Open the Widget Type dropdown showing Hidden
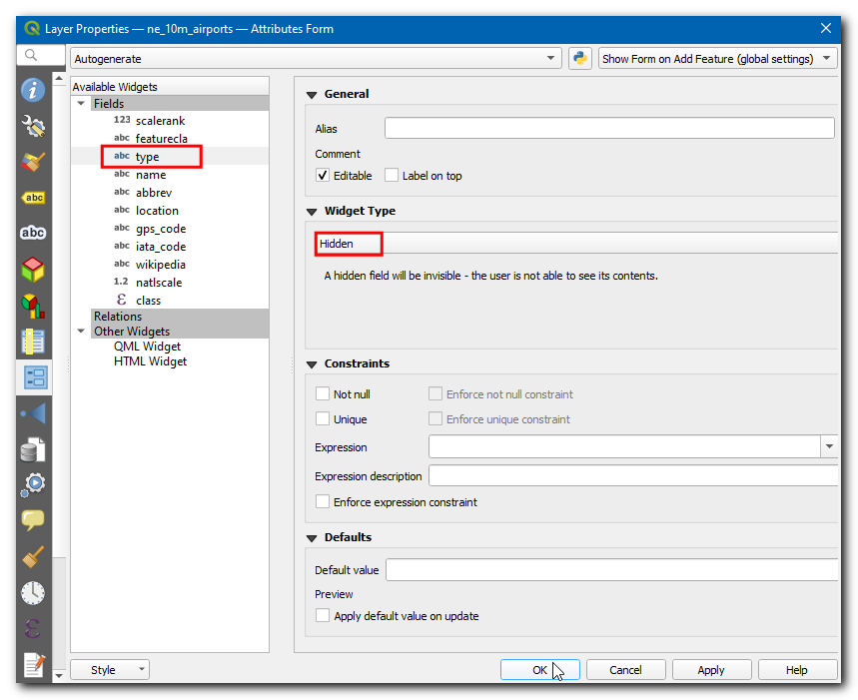Image resolution: width=858 pixels, height=700 pixels. 576,244
